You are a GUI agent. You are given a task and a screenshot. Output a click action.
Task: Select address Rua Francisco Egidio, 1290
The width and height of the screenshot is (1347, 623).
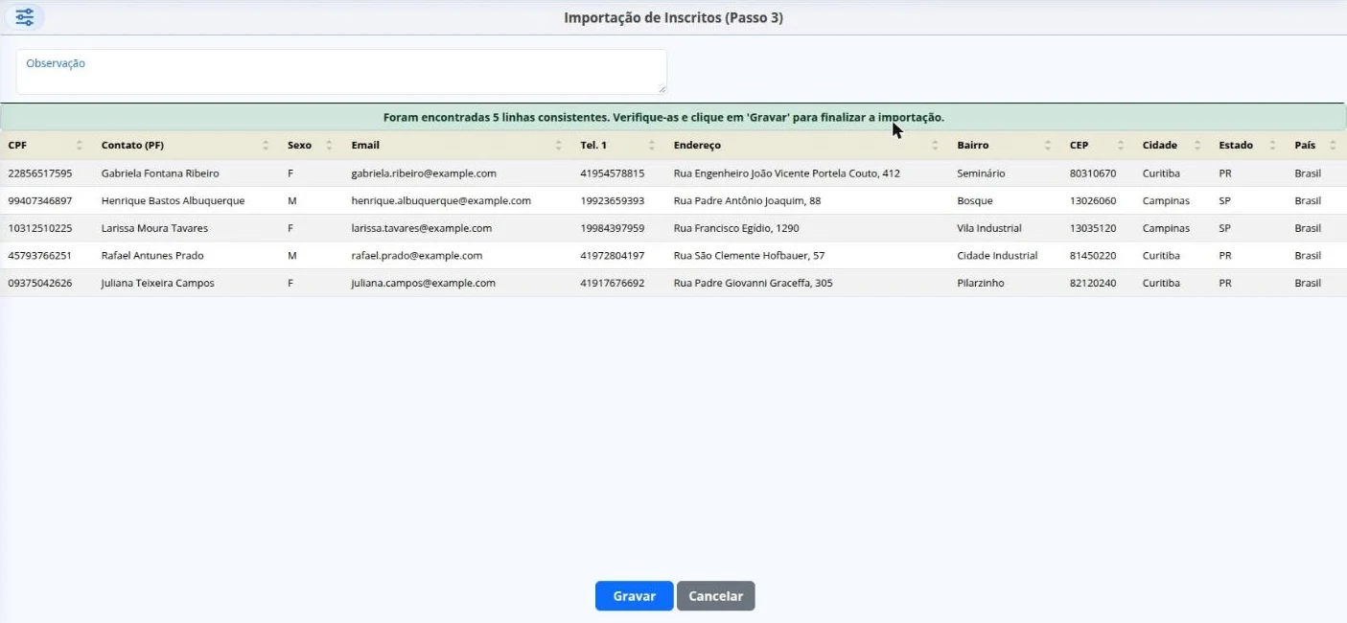[x=736, y=228]
